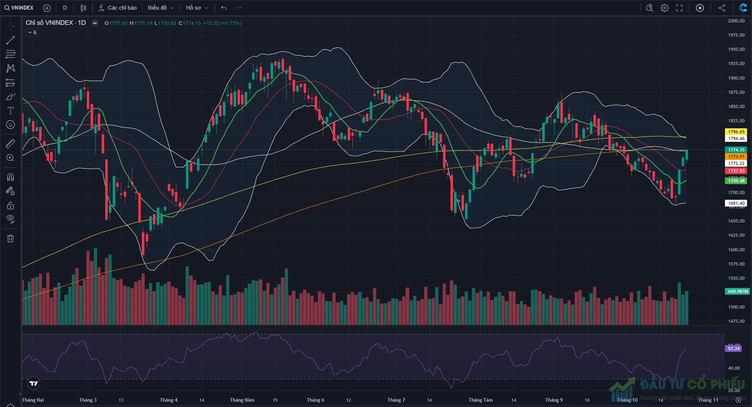This screenshot has width=752, height=407.
Task: Add a compare symbol with plus icon
Action: click(47, 8)
